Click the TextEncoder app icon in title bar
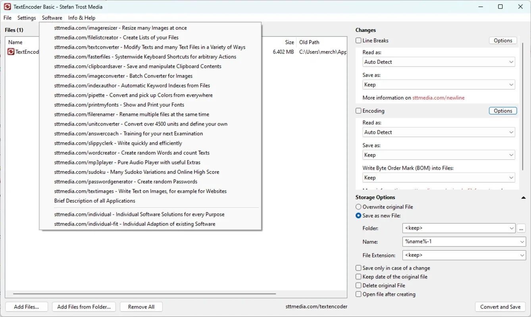Image resolution: width=531 pixels, height=317 pixels. [x=7, y=7]
